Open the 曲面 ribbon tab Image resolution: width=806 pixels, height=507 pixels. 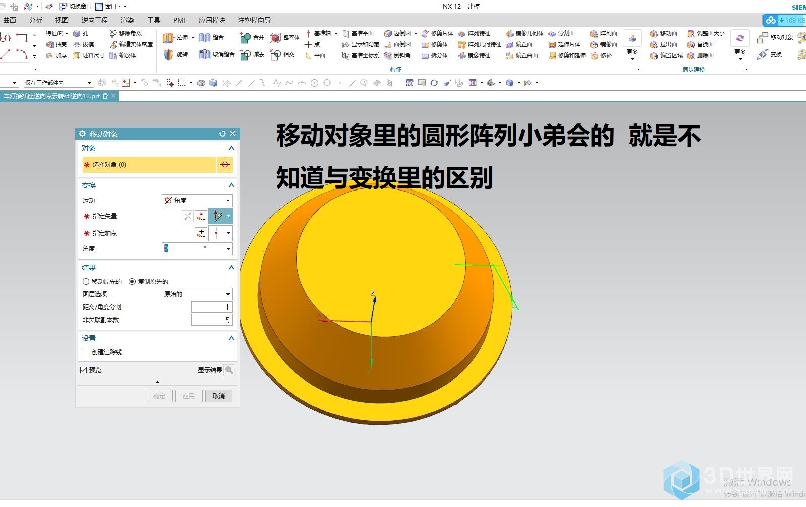click(10, 20)
